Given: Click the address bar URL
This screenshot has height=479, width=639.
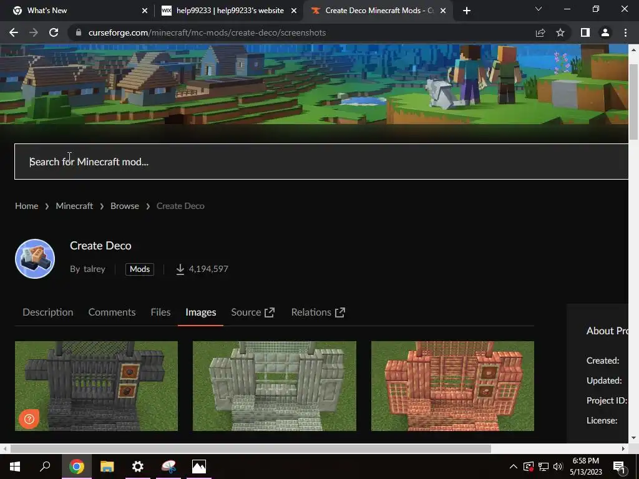Looking at the screenshot, I should [207, 32].
